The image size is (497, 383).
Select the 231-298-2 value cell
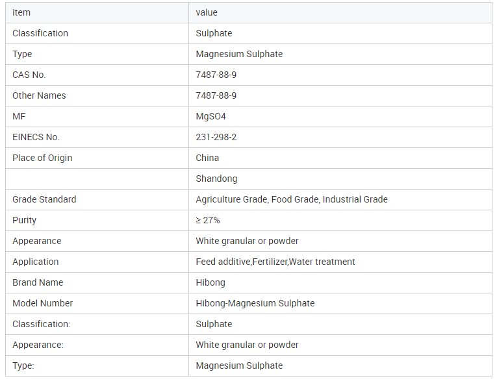pyautogui.click(x=216, y=137)
